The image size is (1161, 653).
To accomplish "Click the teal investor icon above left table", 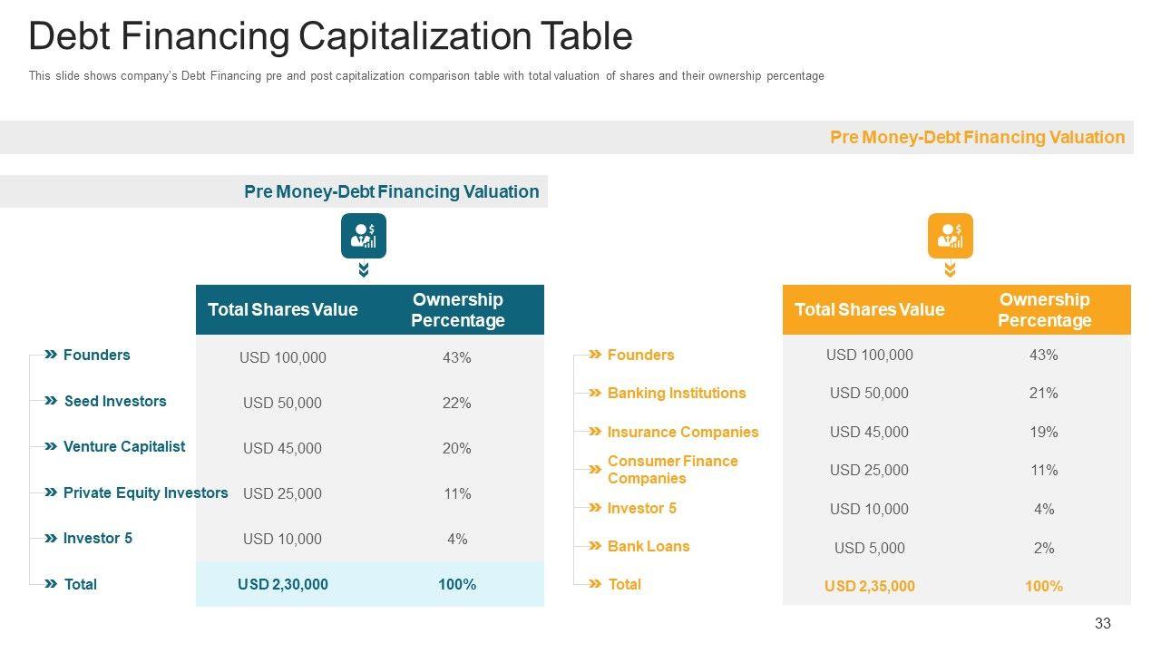I will [364, 236].
